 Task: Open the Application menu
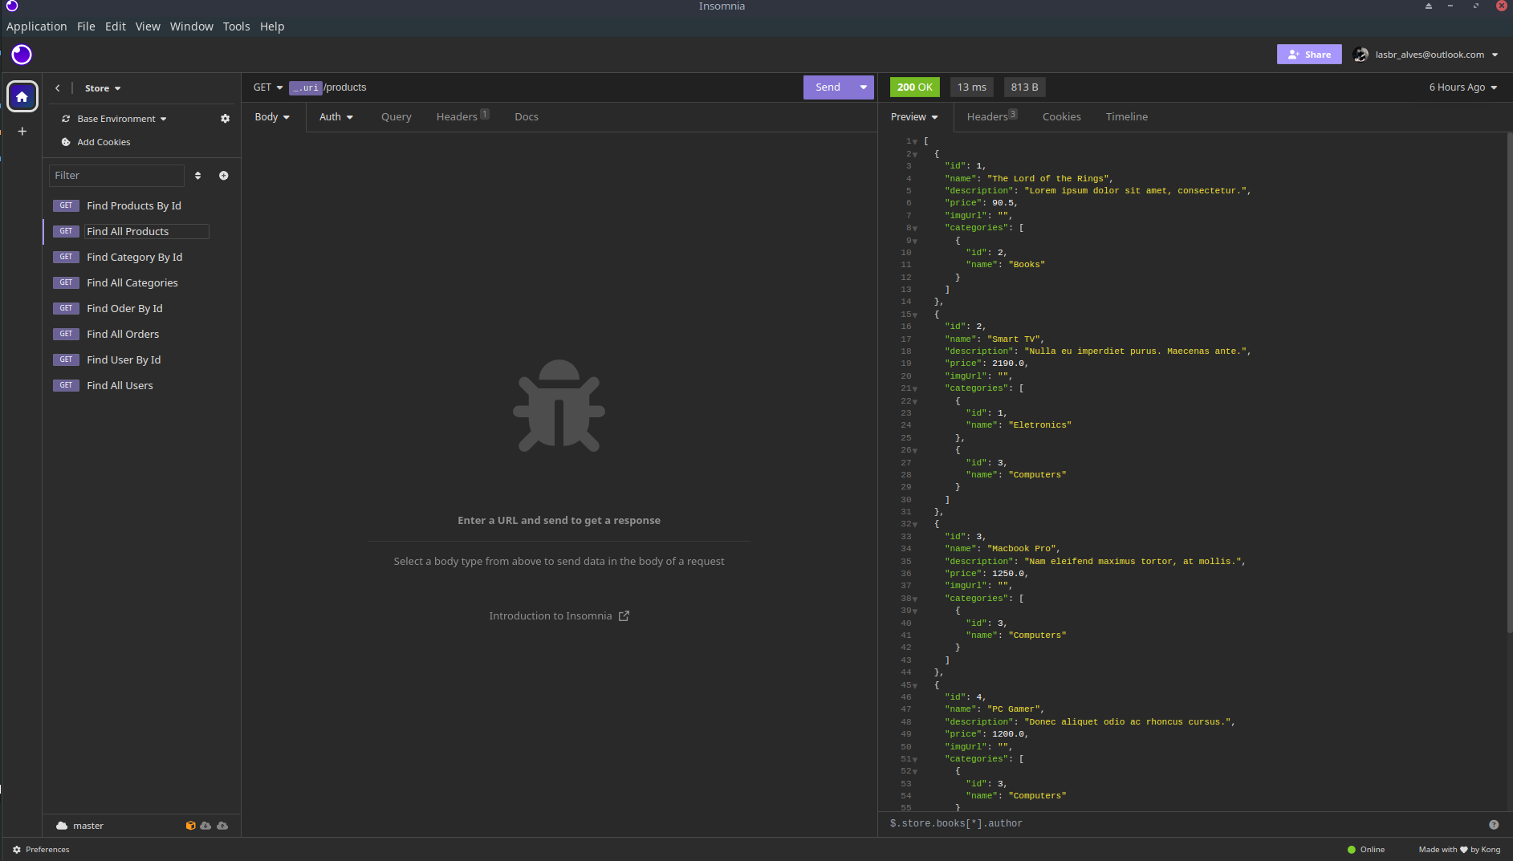[x=37, y=26]
